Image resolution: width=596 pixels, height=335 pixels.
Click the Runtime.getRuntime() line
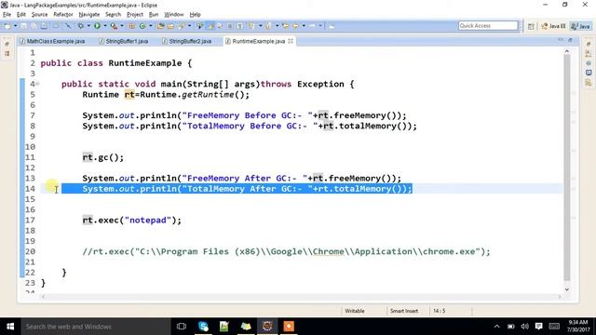click(x=166, y=95)
